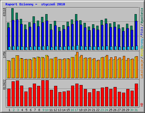Click the 'Lokalizacje' legend label

[x=142, y=69]
